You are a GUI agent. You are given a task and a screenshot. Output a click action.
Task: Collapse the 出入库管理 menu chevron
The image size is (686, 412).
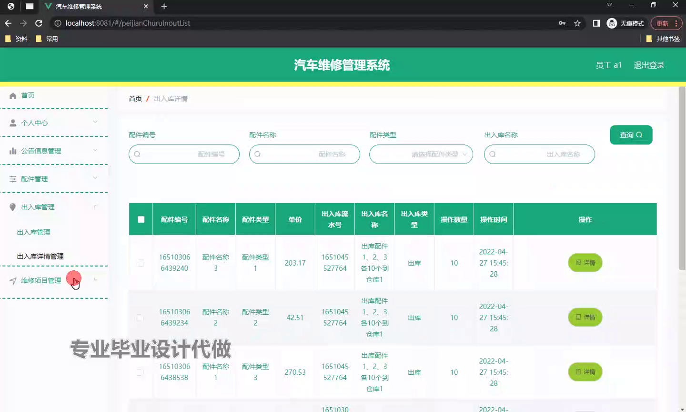[95, 206]
